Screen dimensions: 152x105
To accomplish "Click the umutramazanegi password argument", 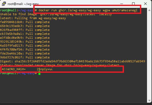I will [x=125, y=10].
